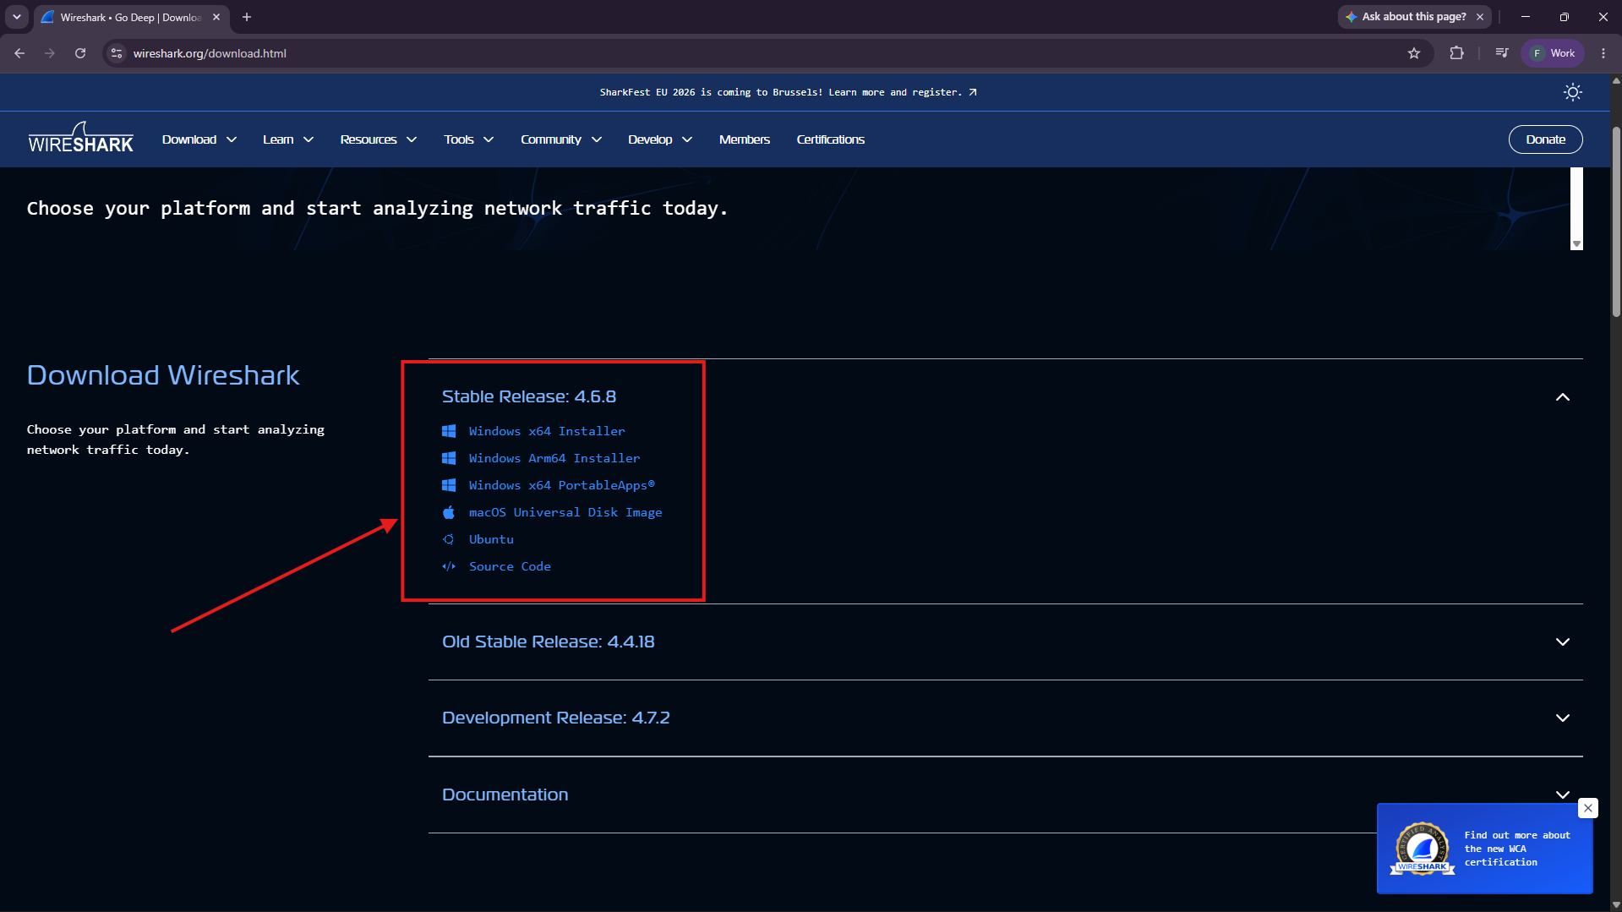Go to the Members page

click(x=745, y=139)
